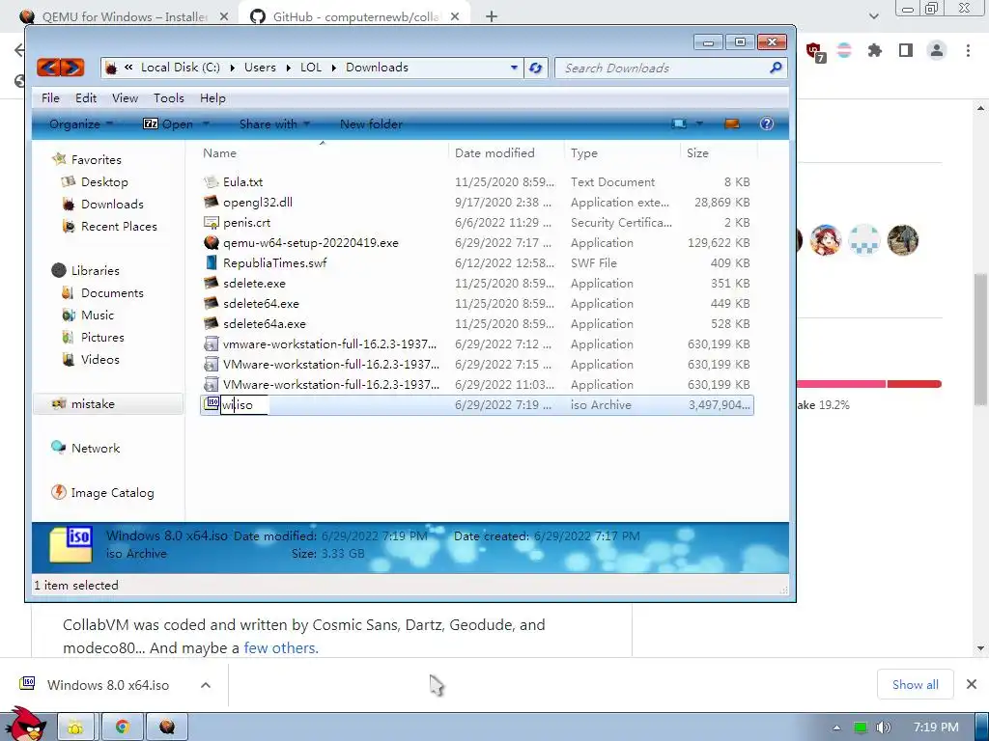
Task: Click the opengl32.dll file icon
Action: 211,202
